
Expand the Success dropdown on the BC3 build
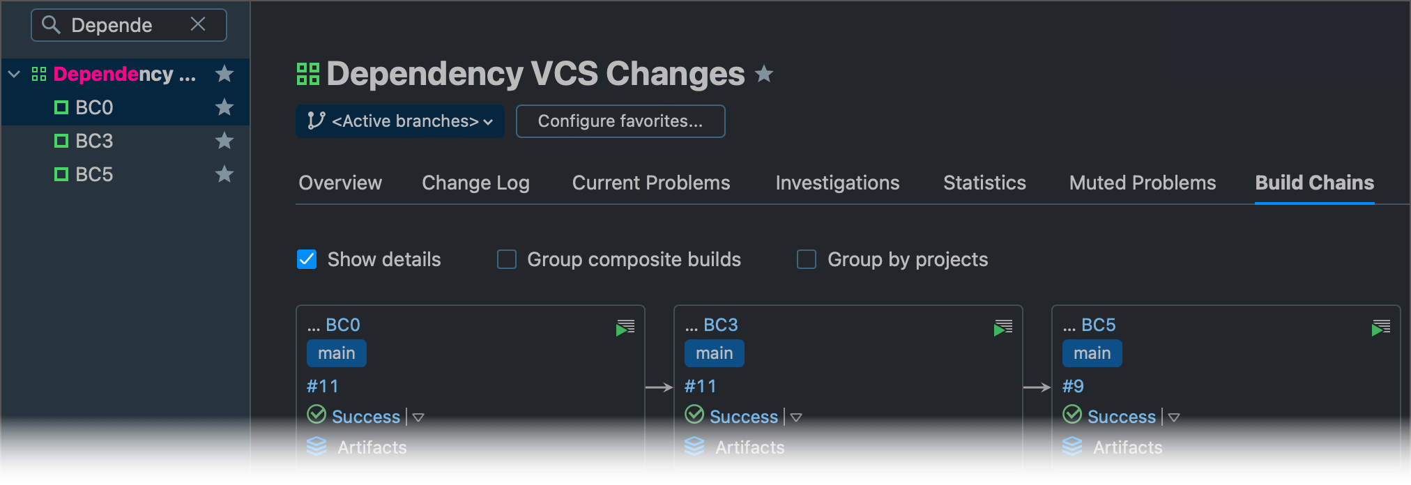coord(795,417)
